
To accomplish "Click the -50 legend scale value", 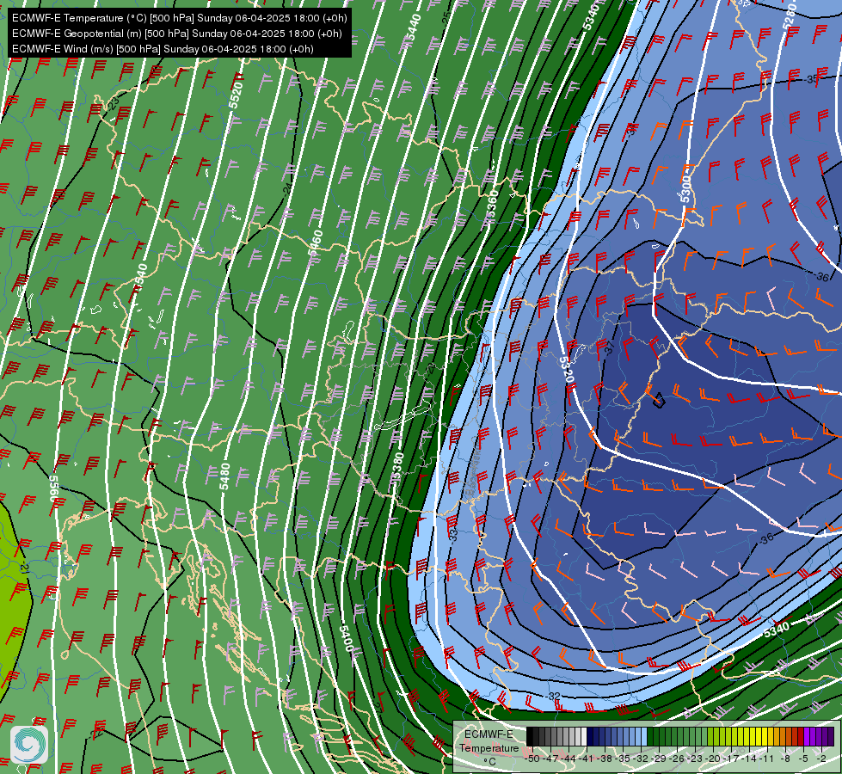I will click(532, 759).
